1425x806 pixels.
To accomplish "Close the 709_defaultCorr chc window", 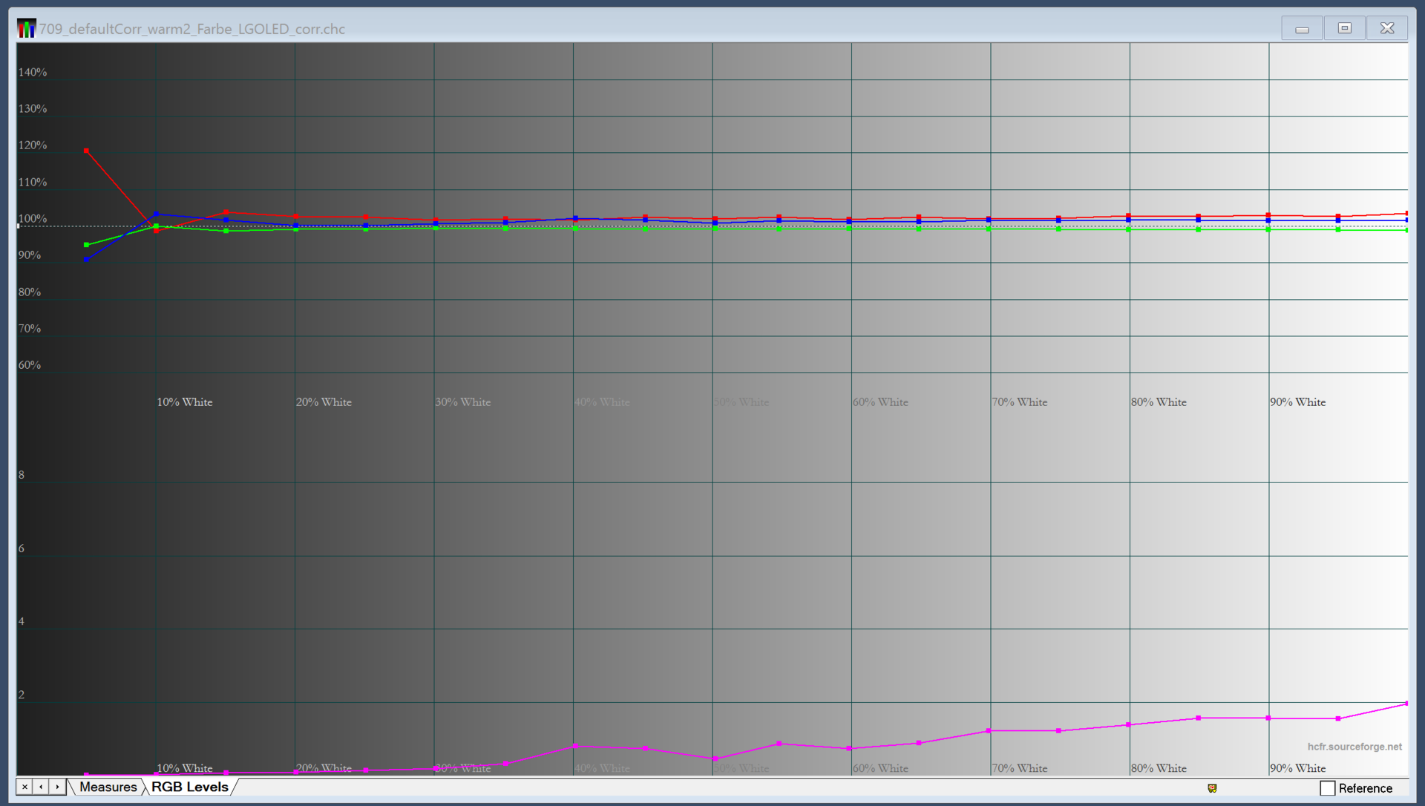I will click(1386, 29).
